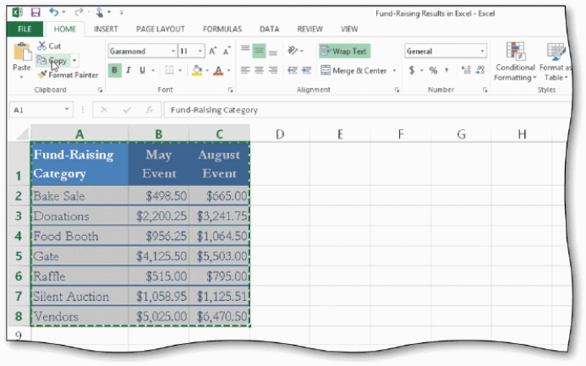Decrease the font size
This screenshot has width=586, height=366.
[x=227, y=52]
